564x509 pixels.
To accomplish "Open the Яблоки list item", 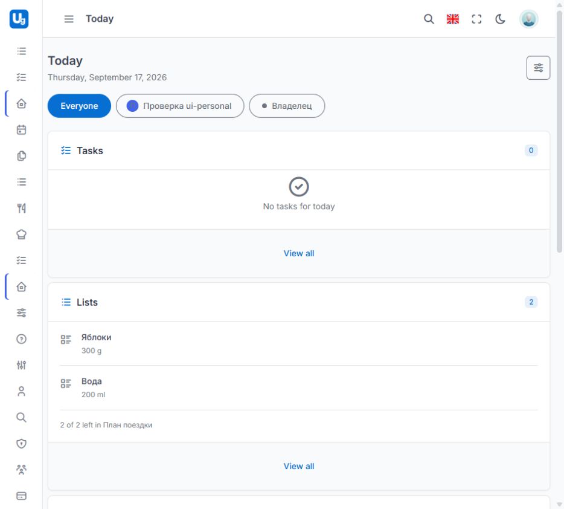I will 298,344.
